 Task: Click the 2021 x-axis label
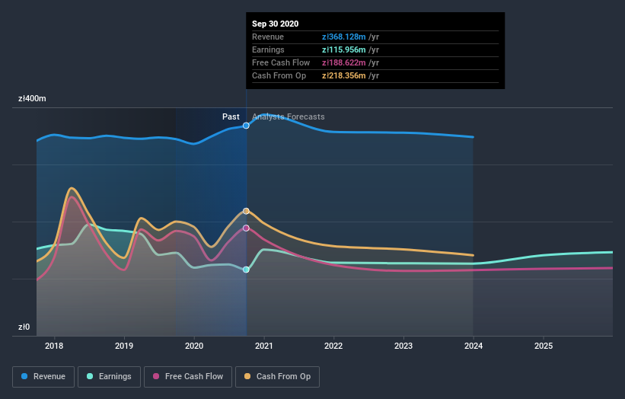tap(264, 346)
